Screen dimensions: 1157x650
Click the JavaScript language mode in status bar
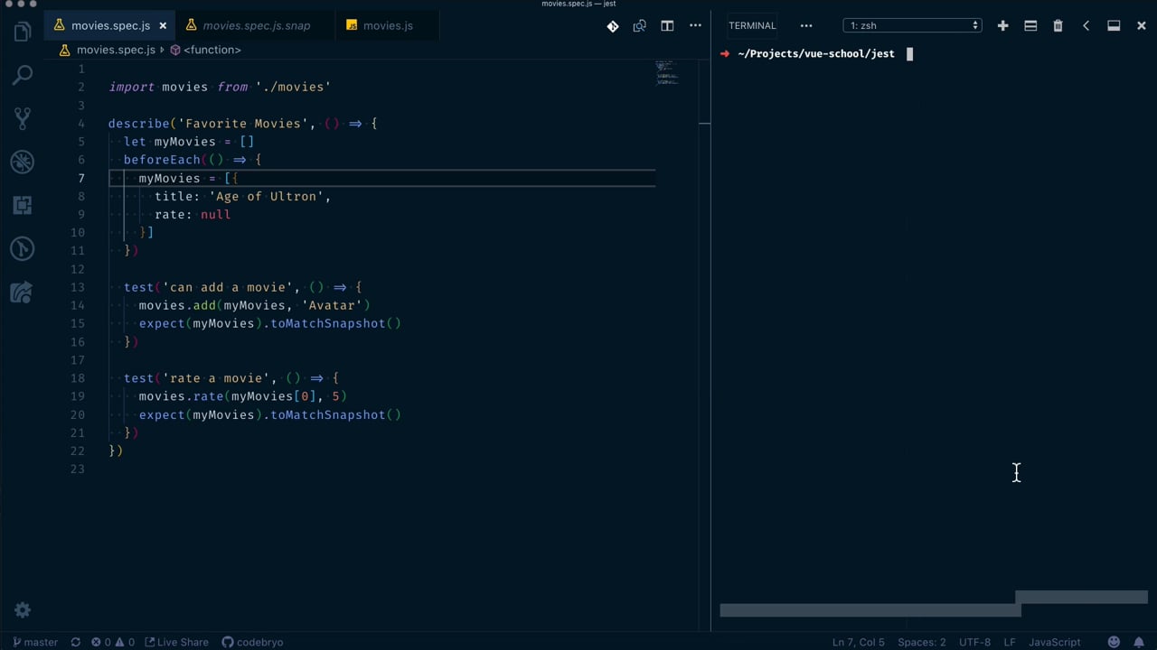pyautogui.click(x=1054, y=642)
